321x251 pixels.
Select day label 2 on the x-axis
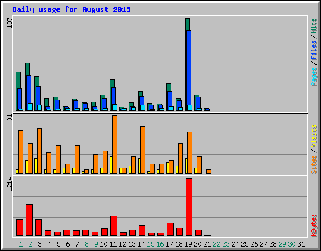(x=30, y=244)
